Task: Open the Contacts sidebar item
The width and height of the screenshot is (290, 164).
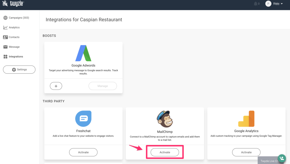Action: (14, 37)
